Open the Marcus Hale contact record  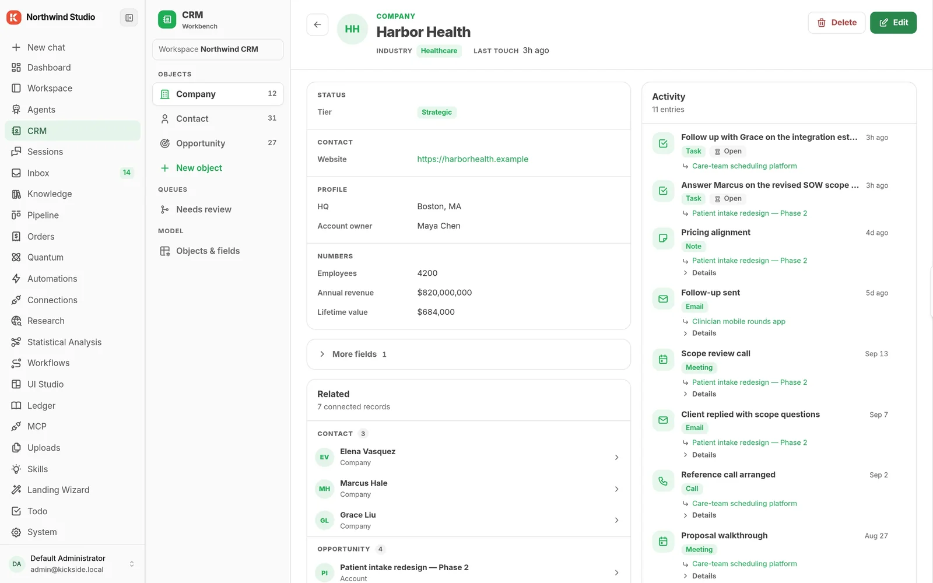pyautogui.click(x=469, y=489)
